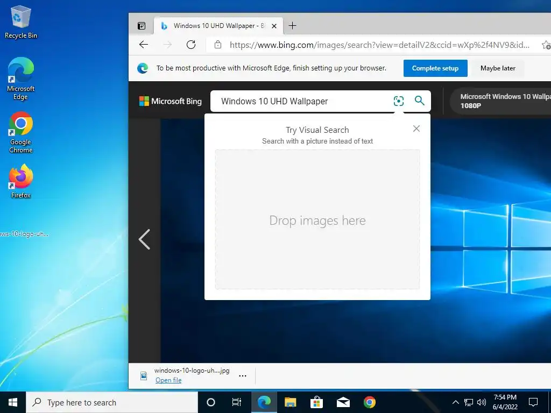The image size is (551, 413).
Task: View site information lock icon
Action: click(x=218, y=45)
